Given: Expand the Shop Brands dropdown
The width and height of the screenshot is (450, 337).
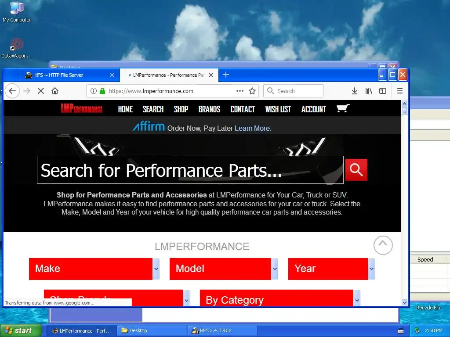Looking at the screenshot, I should click(x=117, y=298).
